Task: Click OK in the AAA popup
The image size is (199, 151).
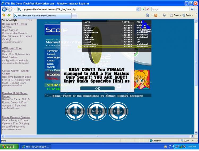Action: (x=97, y=88)
